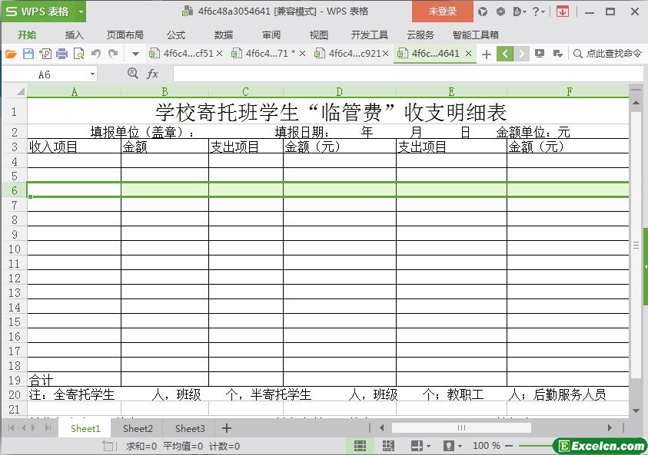Redo the last action

[x=113, y=54]
